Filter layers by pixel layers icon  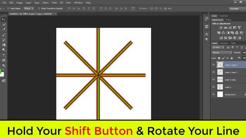click(228, 48)
